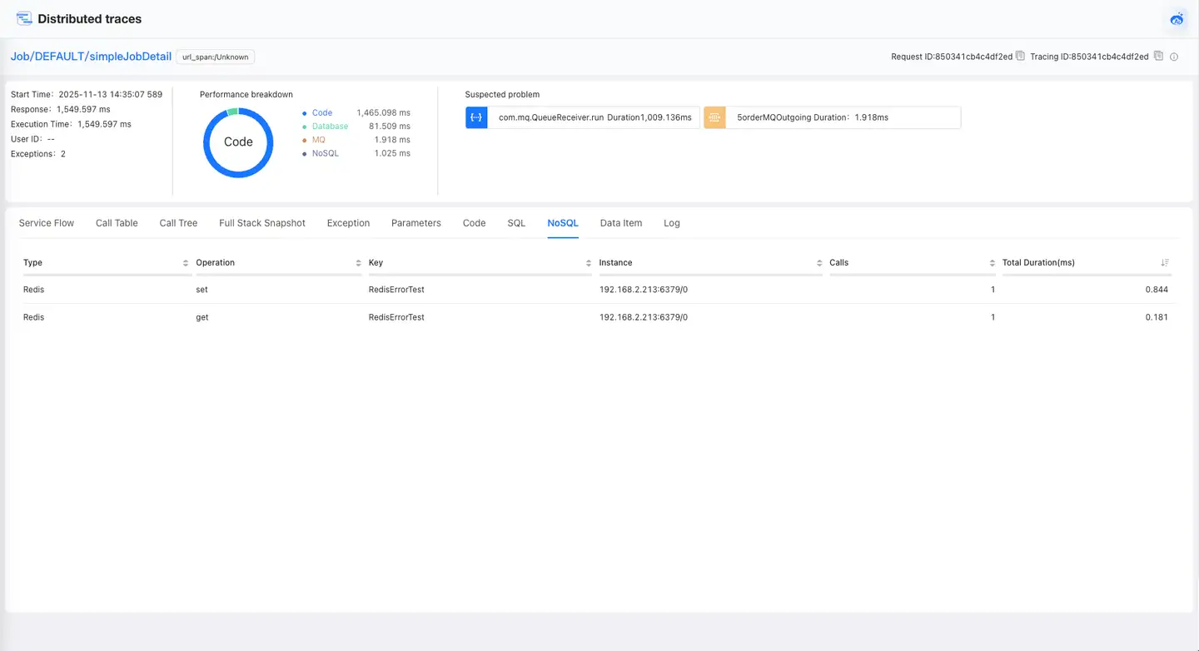Copy the Tracing ID using its copy icon
1199x651 pixels.
point(1158,55)
